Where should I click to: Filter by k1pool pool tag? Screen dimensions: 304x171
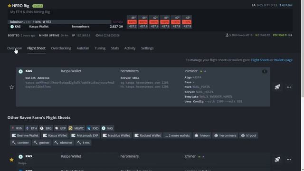pyautogui.click(x=249, y=135)
